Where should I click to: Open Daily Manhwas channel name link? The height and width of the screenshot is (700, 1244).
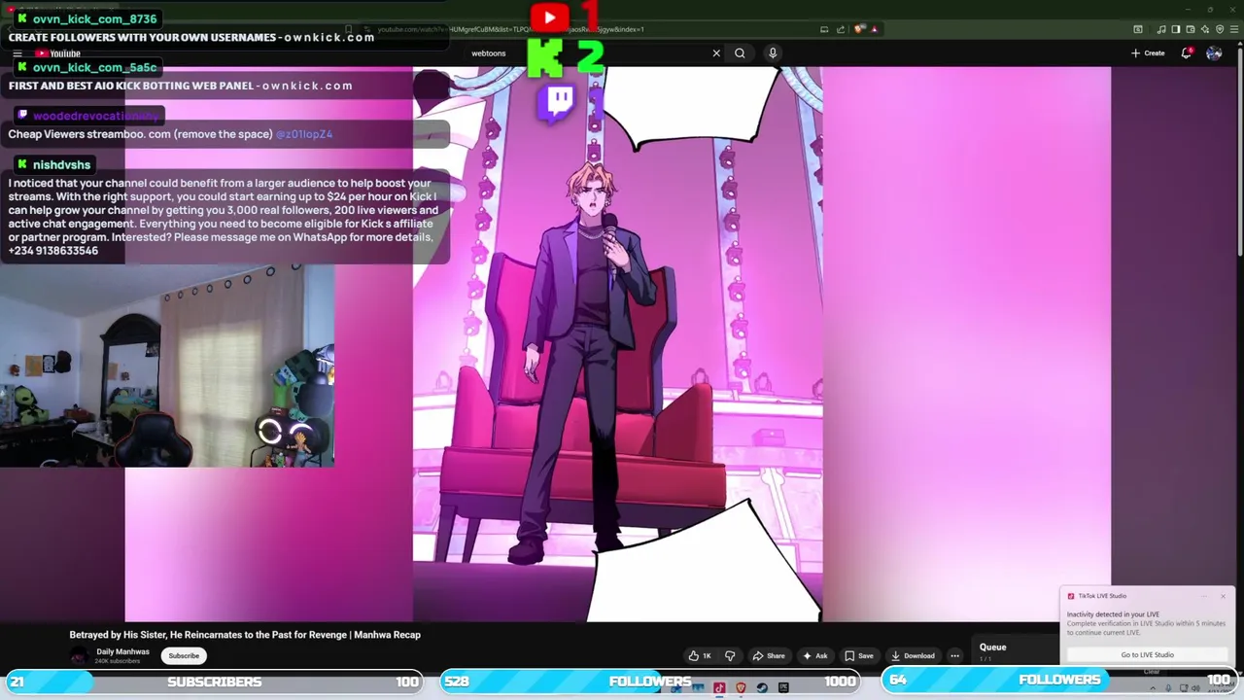tap(122, 651)
